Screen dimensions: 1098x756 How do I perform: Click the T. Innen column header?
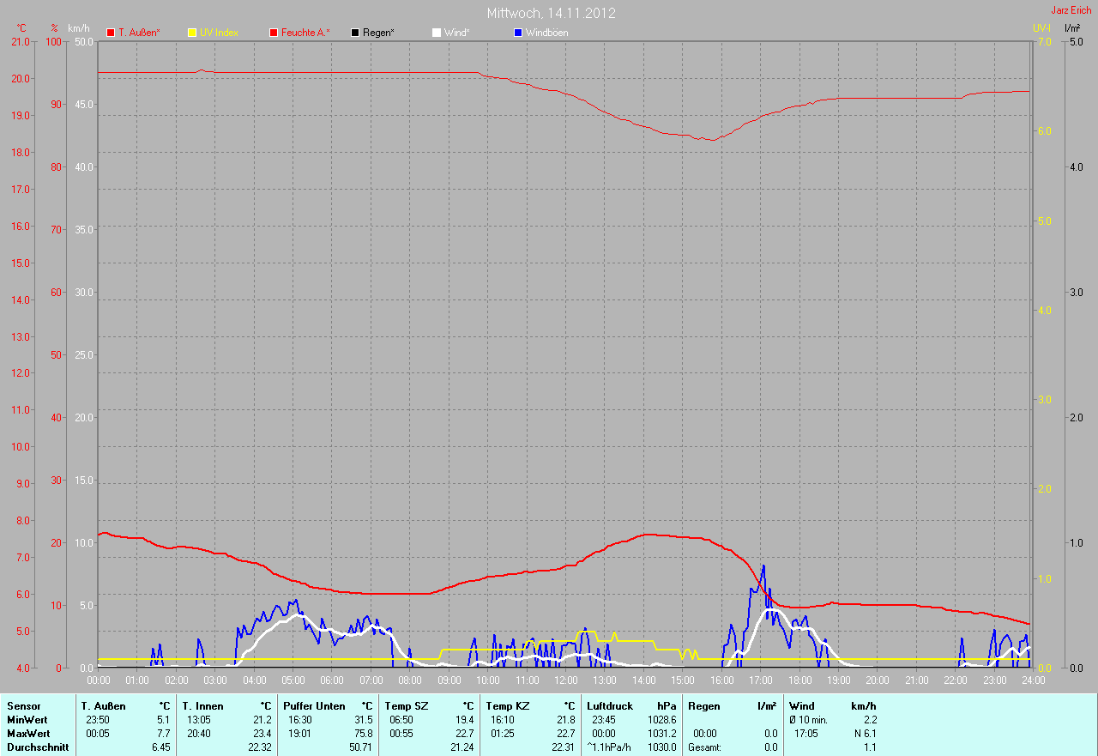pyautogui.click(x=203, y=706)
